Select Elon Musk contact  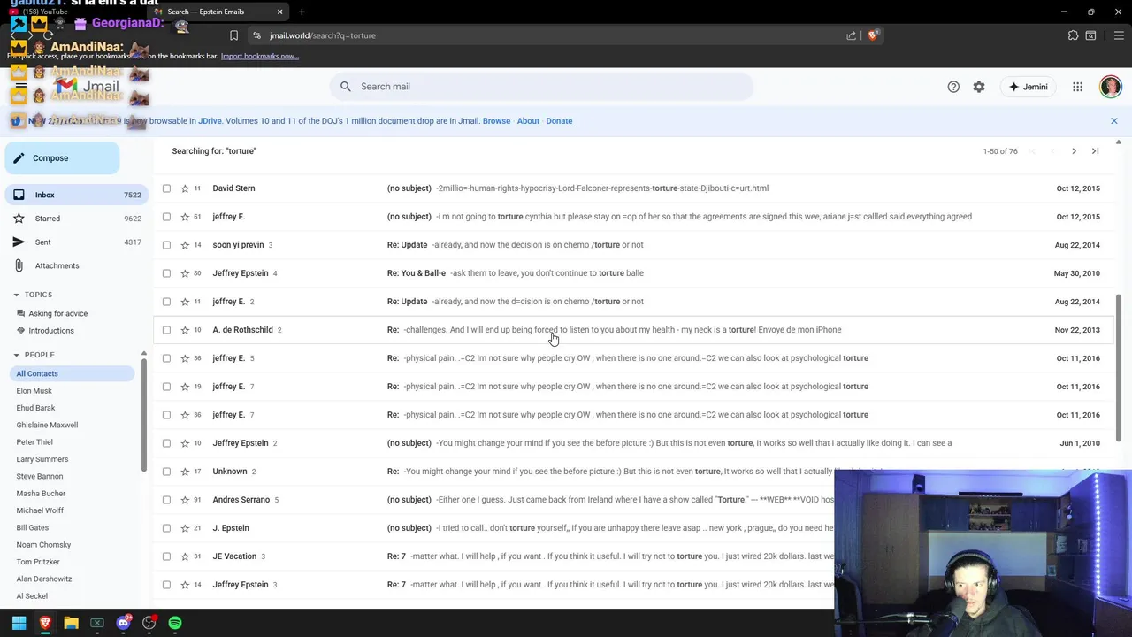pos(34,391)
